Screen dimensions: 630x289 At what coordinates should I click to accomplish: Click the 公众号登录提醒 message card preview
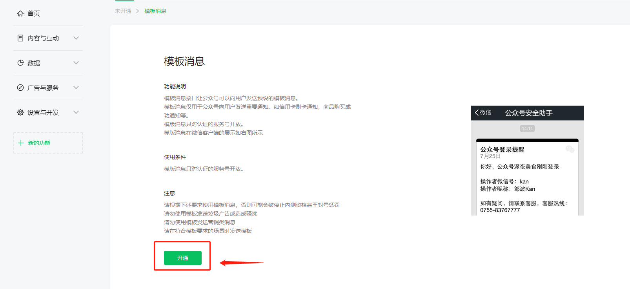(x=527, y=177)
